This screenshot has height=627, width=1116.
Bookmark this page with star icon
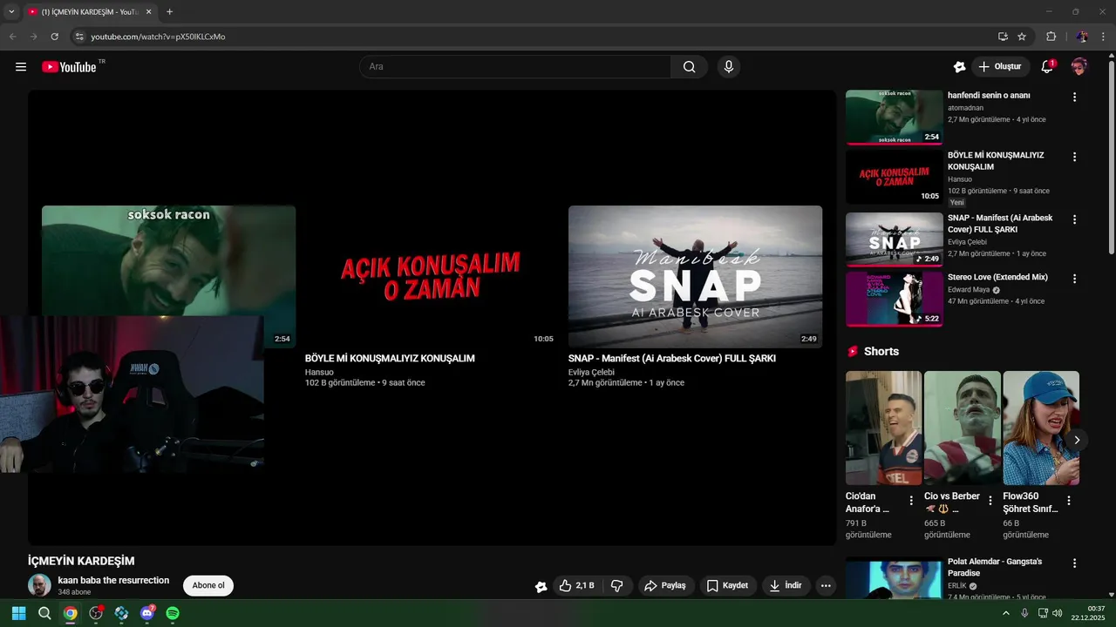tap(1022, 37)
